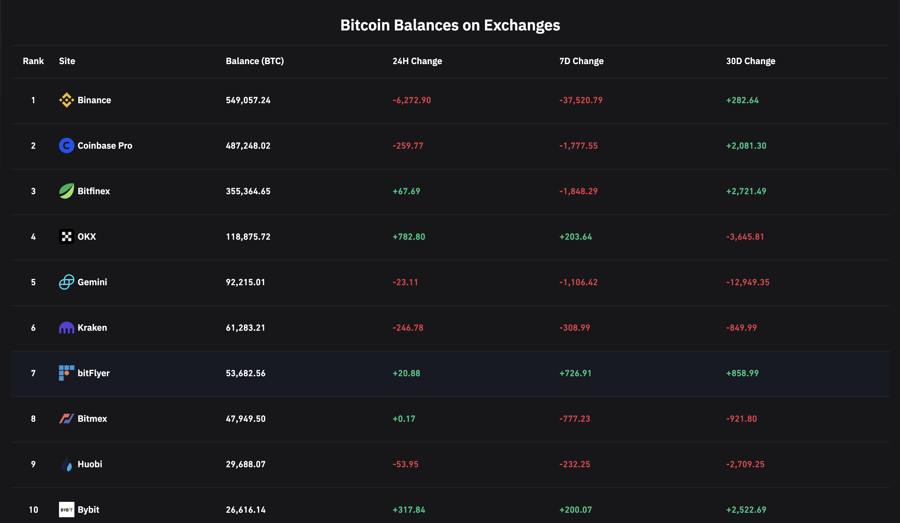The image size is (900, 523).
Task: Select bitFlyer balance 53,682.56
Action: pyautogui.click(x=245, y=373)
